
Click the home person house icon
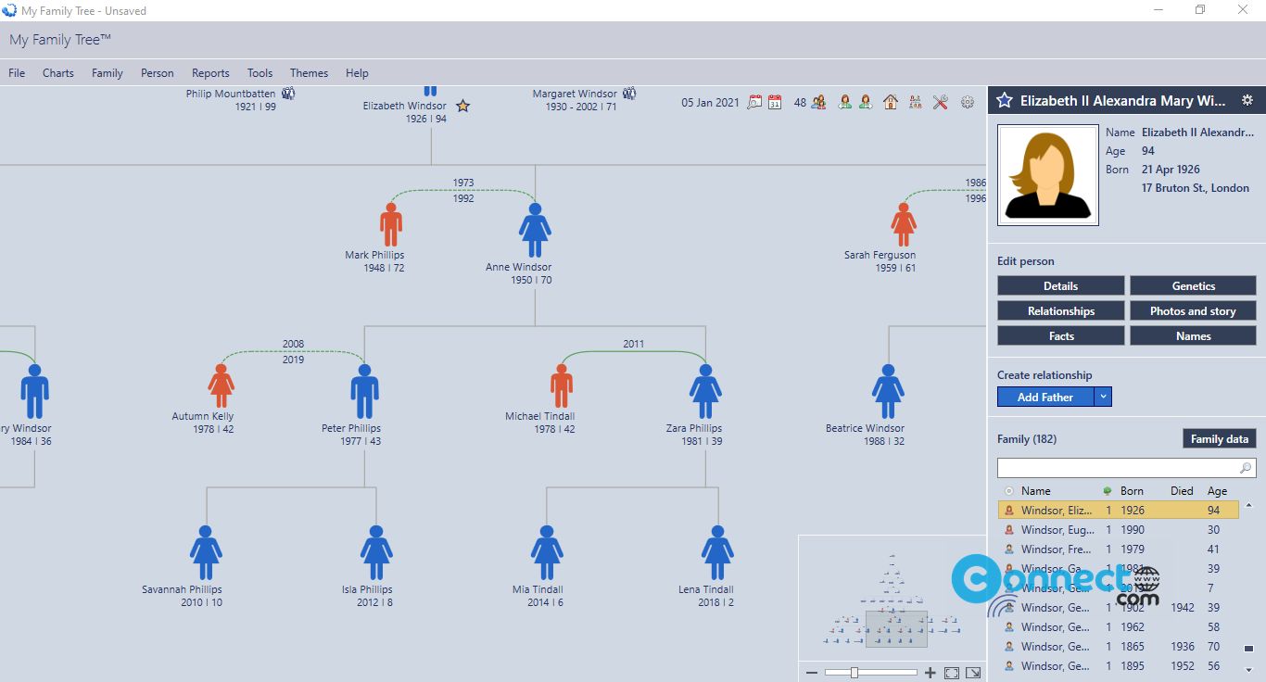890,102
